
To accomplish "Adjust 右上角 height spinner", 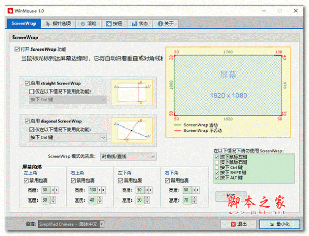I will (100, 200).
